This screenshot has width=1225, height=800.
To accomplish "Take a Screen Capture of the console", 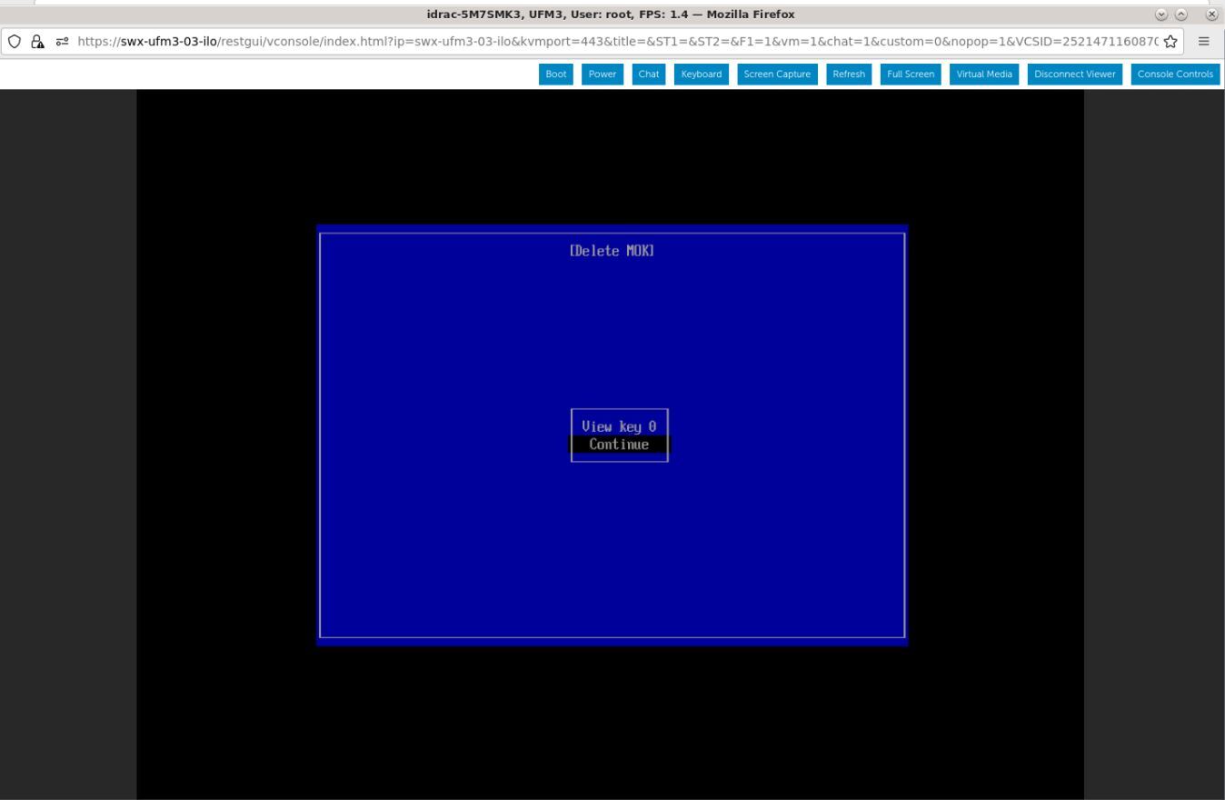I will 777,74.
